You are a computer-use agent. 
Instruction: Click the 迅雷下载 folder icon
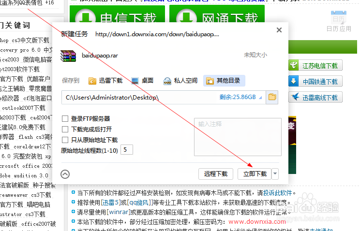(92, 81)
